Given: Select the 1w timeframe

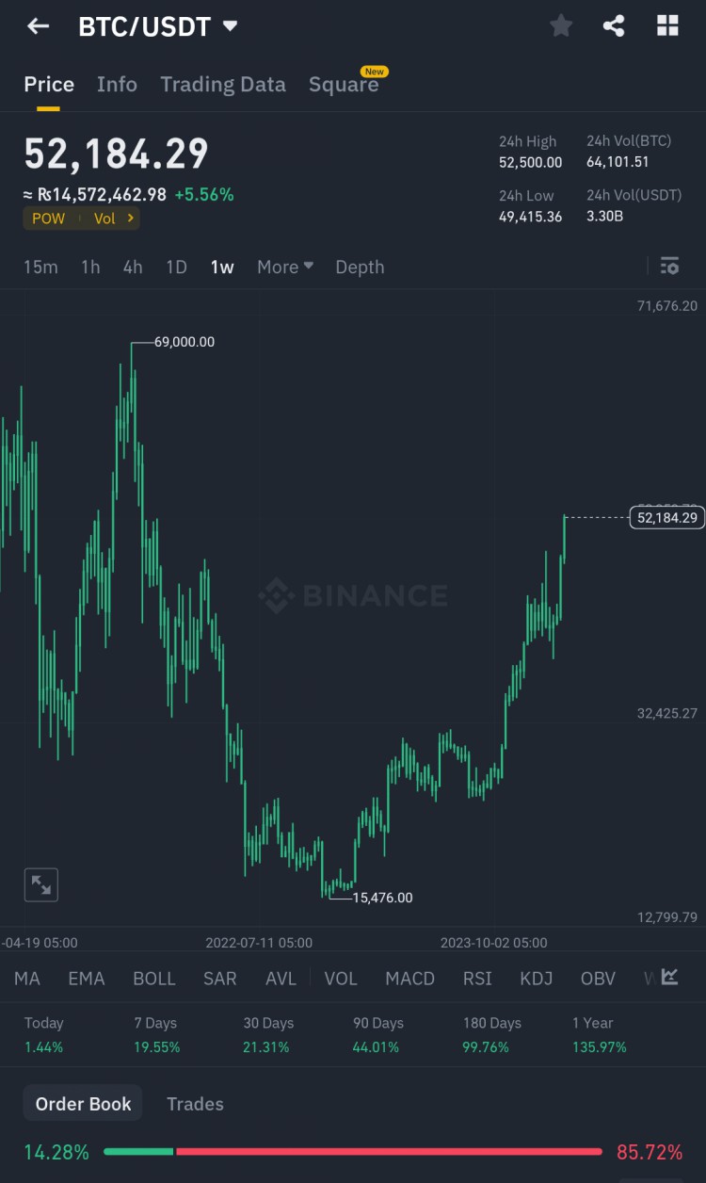Looking at the screenshot, I should pos(222,267).
